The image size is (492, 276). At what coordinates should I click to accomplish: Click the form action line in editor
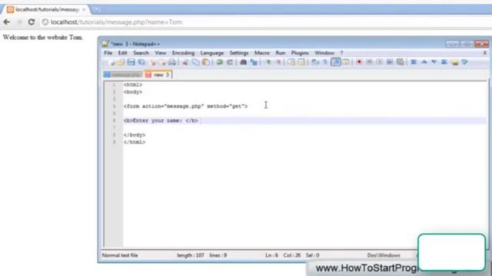tap(185, 107)
